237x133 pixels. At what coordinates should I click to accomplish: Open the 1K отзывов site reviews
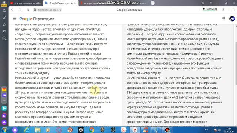[x=210, y=9]
